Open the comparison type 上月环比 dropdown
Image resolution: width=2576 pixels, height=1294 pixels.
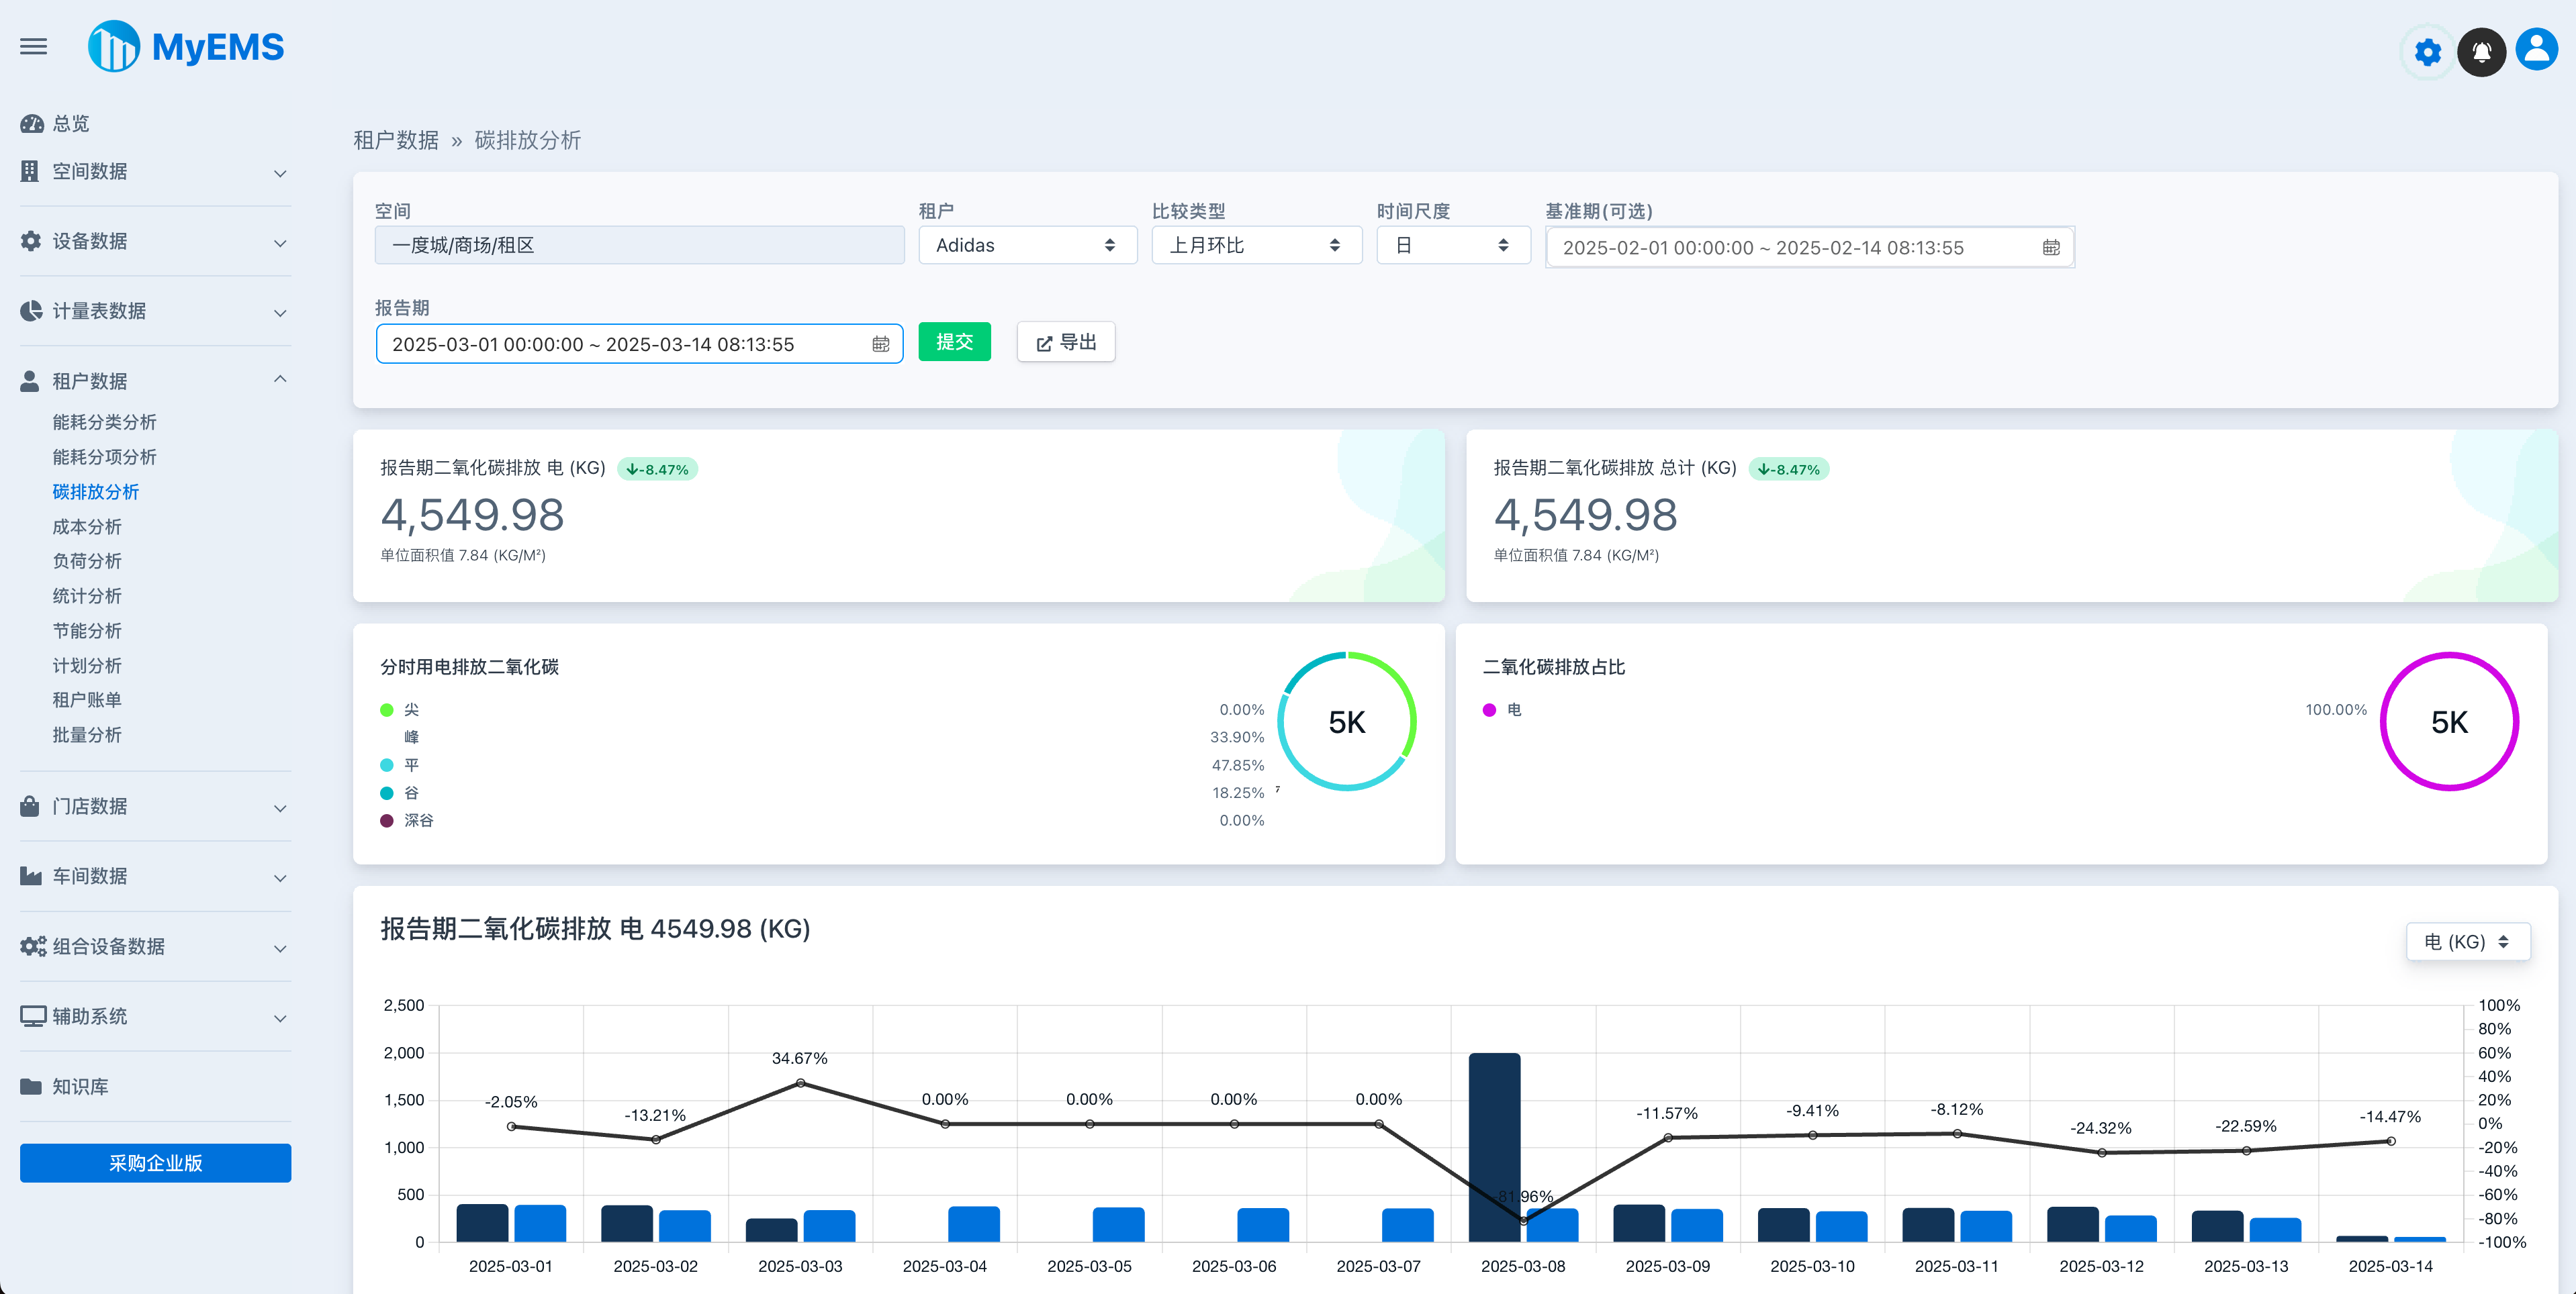tap(1256, 246)
